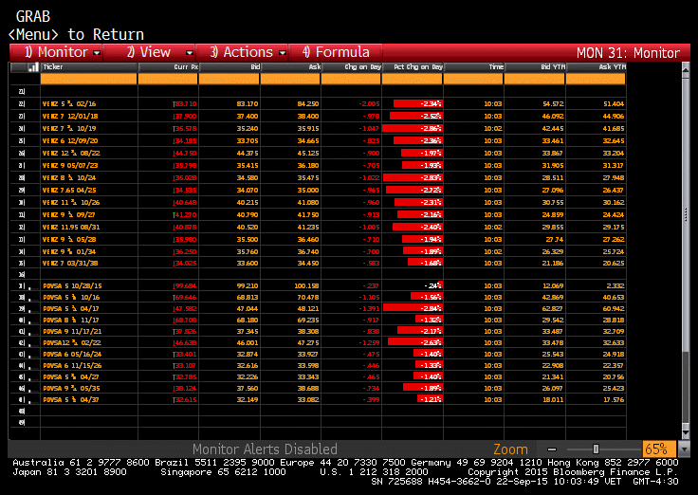This screenshot has width=698, height=495.
Task: Click the -2.86% percent change bar
Action: click(x=413, y=129)
